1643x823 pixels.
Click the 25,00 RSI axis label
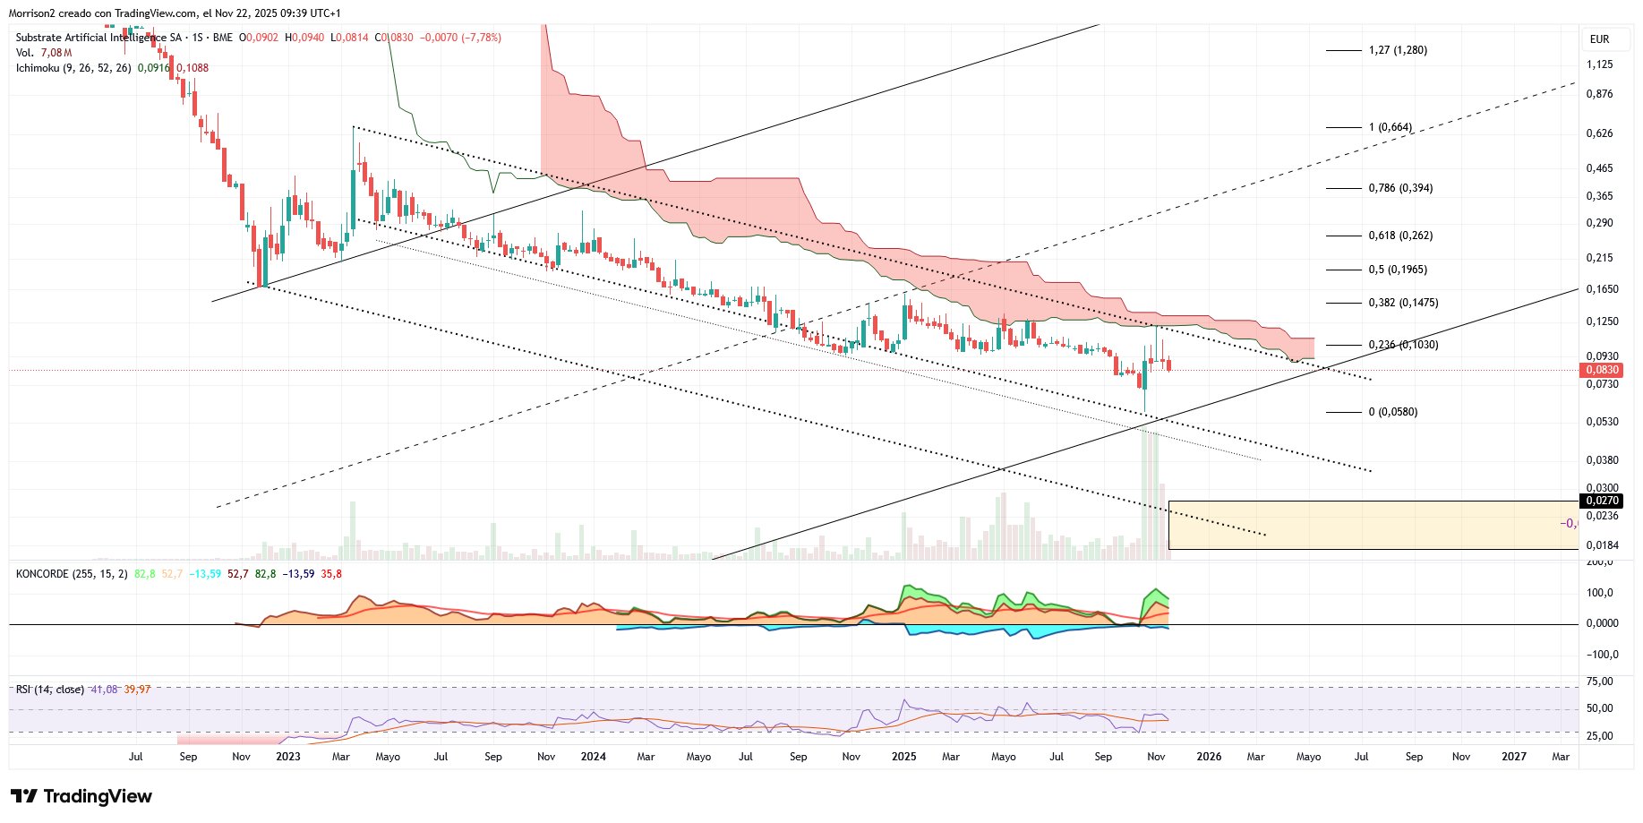pyautogui.click(x=1600, y=736)
